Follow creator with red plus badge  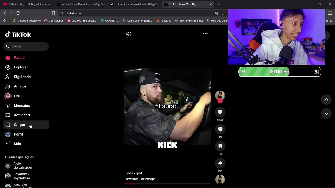(x=220, y=101)
